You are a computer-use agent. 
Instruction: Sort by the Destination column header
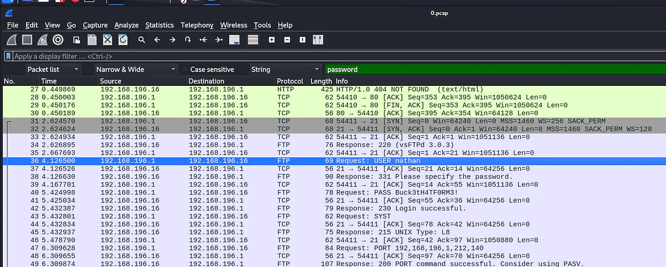(x=231, y=81)
